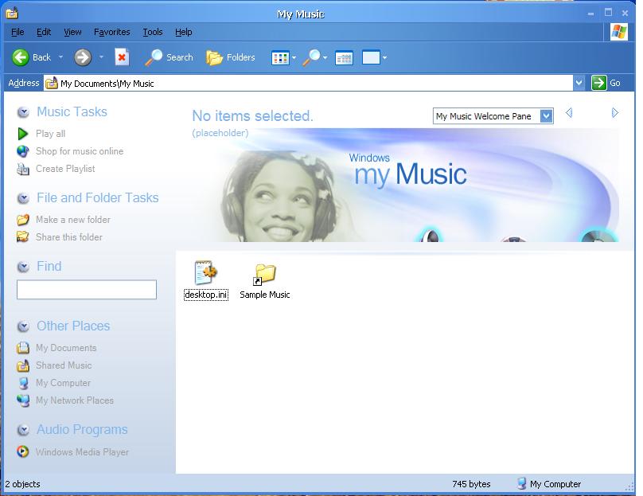Click the status bar My Computer zone

[548, 484]
